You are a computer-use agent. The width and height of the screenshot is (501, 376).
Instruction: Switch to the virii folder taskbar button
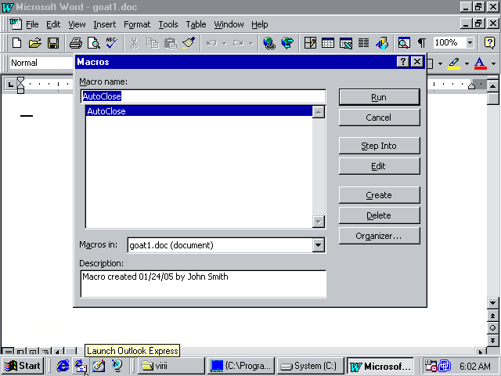click(x=171, y=366)
